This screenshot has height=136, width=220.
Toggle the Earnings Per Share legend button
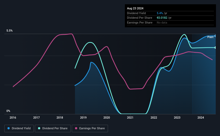click(x=90, y=129)
